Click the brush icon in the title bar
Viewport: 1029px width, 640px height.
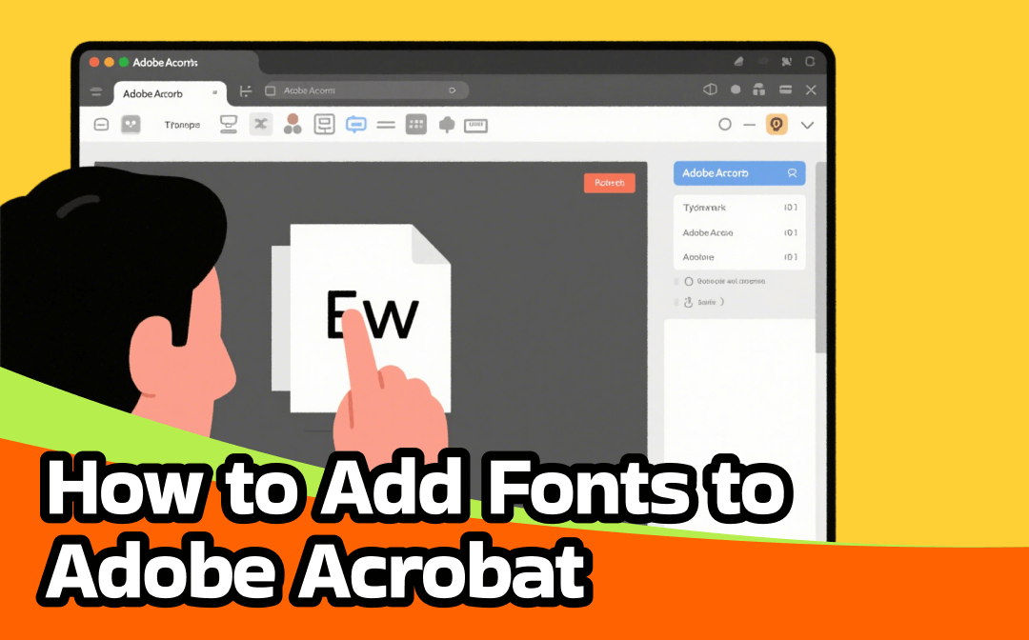[x=739, y=62]
